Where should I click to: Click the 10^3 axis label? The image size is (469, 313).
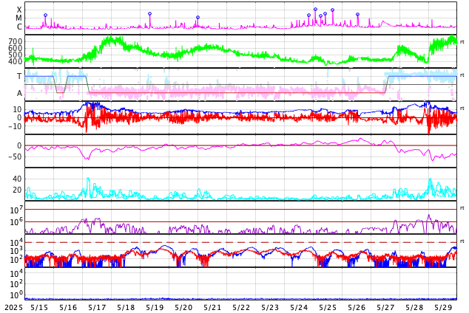pyautogui.click(x=16, y=251)
